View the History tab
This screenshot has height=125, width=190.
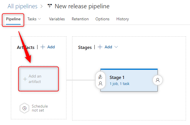[x=122, y=19]
